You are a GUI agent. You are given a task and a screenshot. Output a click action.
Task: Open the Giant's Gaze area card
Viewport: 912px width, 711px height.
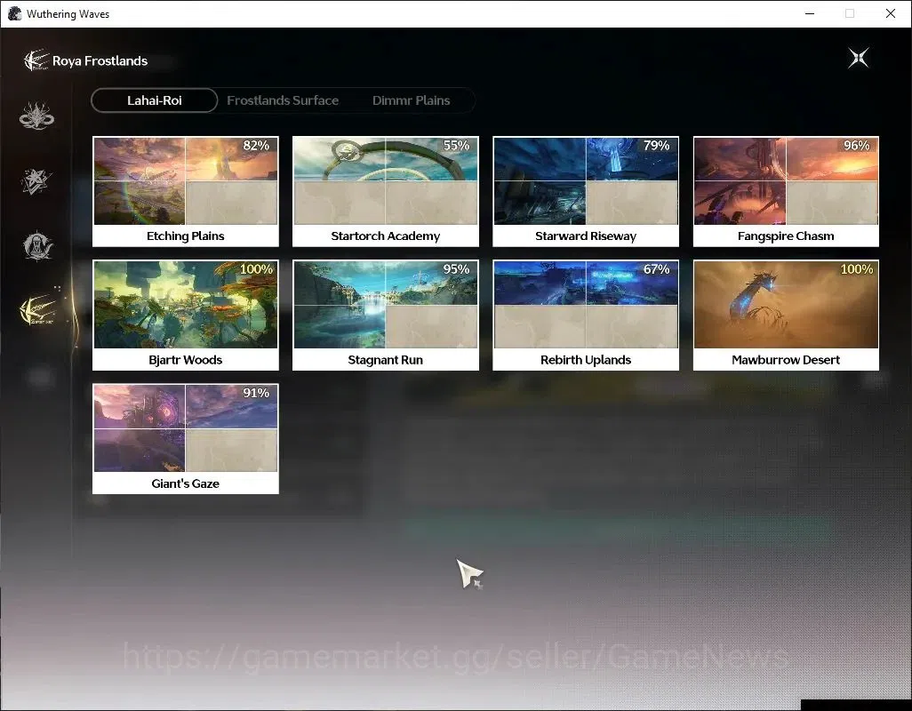tap(186, 439)
